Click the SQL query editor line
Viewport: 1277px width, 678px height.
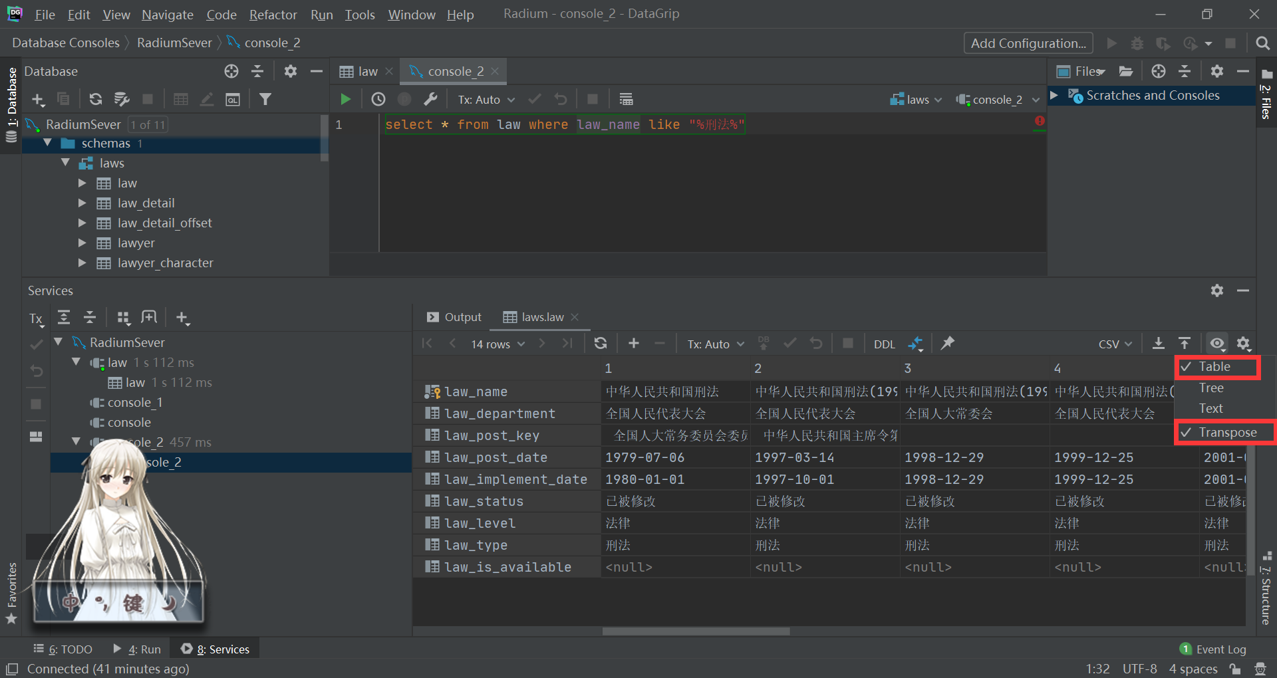tap(565, 124)
